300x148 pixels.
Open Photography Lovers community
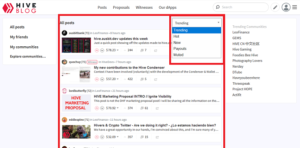point(247,61)
